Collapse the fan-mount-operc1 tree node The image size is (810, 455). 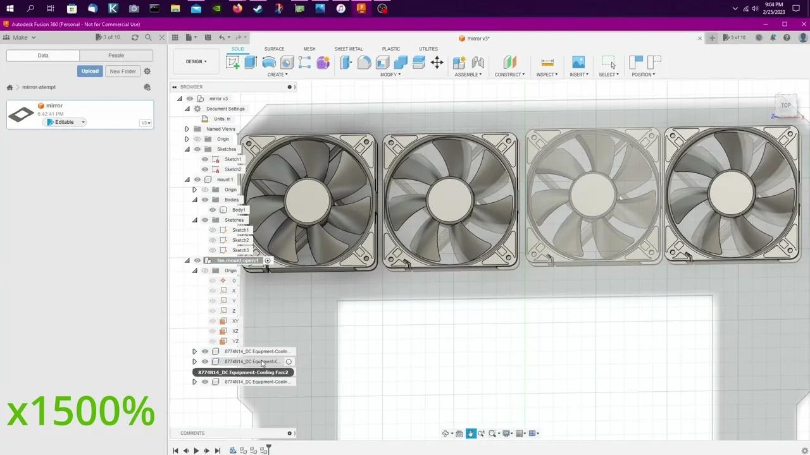[187, 260]
